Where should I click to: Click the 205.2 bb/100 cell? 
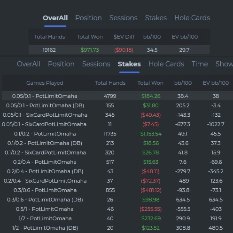[183, 105]
